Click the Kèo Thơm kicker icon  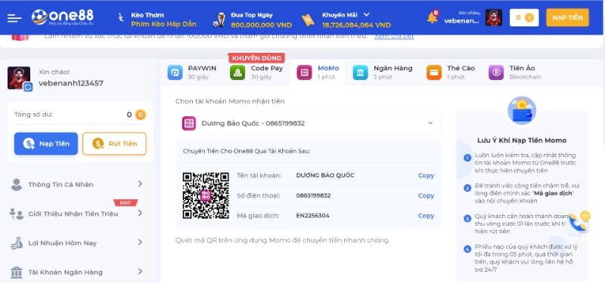pos(121,17)
